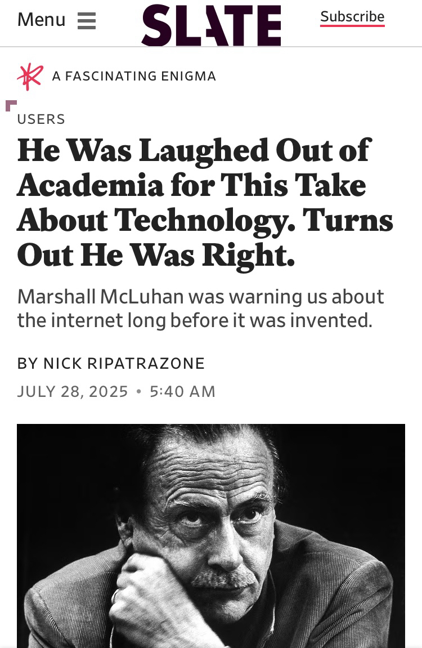Click the Menu text label
The height and width of the screenshot is (648, 422).
(x=41, y=20)
